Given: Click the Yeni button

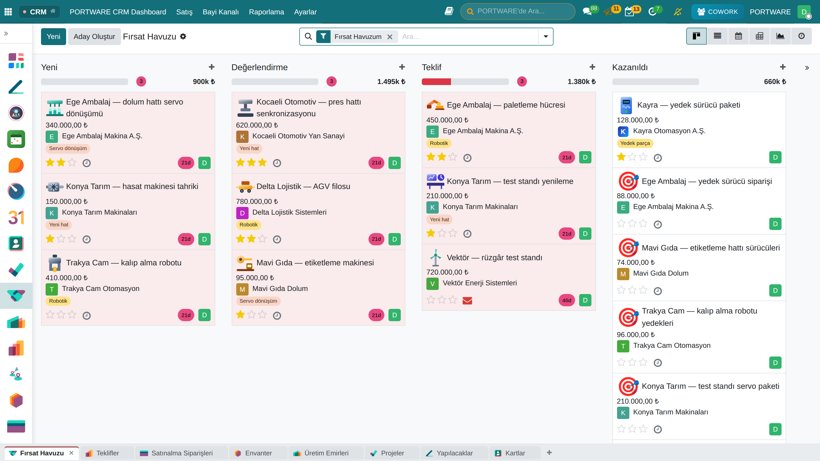Looking at the screenshot, I should pos(54,37).
